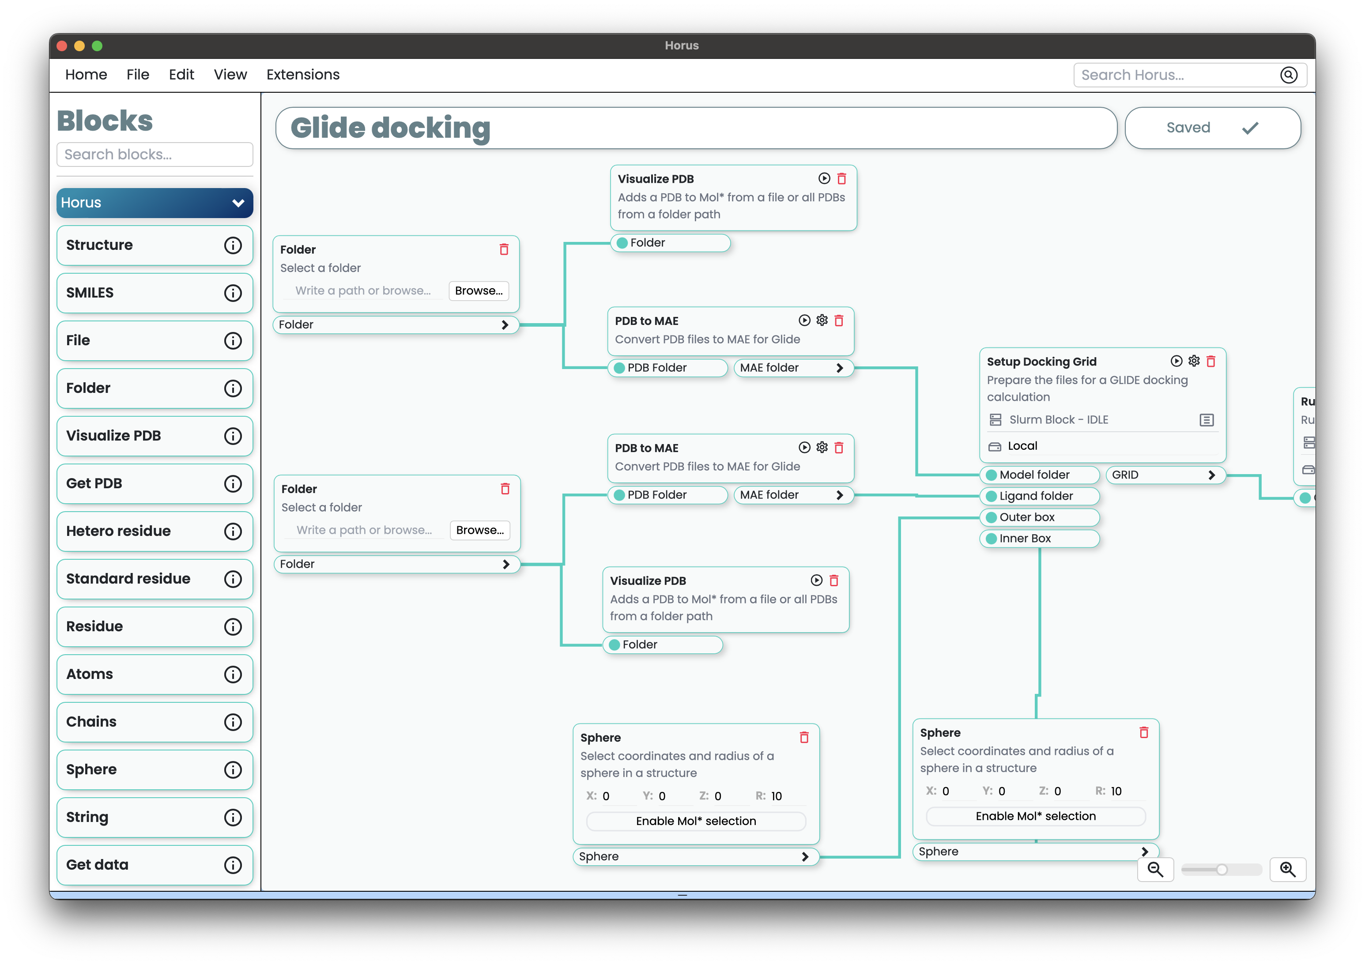Zoom in the flow canvas
Viewport: 1365px width, 965px height.
coord(1288,869)
